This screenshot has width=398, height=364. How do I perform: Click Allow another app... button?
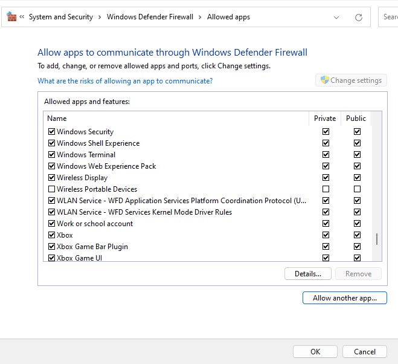tap(345, 298)
